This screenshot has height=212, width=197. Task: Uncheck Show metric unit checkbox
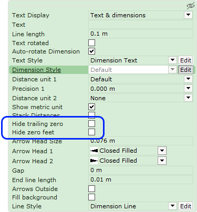(92, 107)
